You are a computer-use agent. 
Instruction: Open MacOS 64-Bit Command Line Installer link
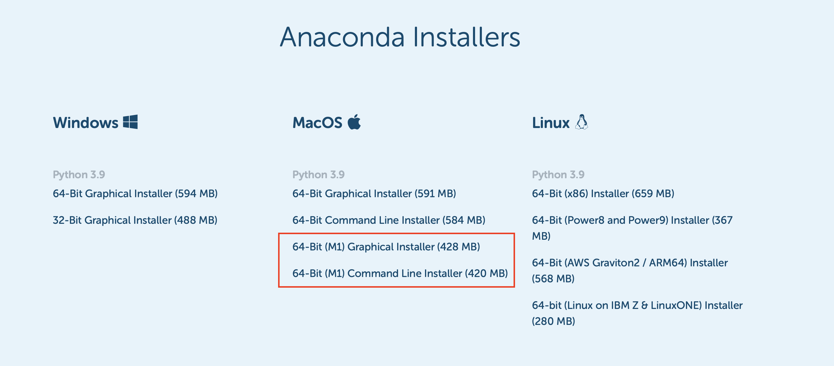click(389, 220)
